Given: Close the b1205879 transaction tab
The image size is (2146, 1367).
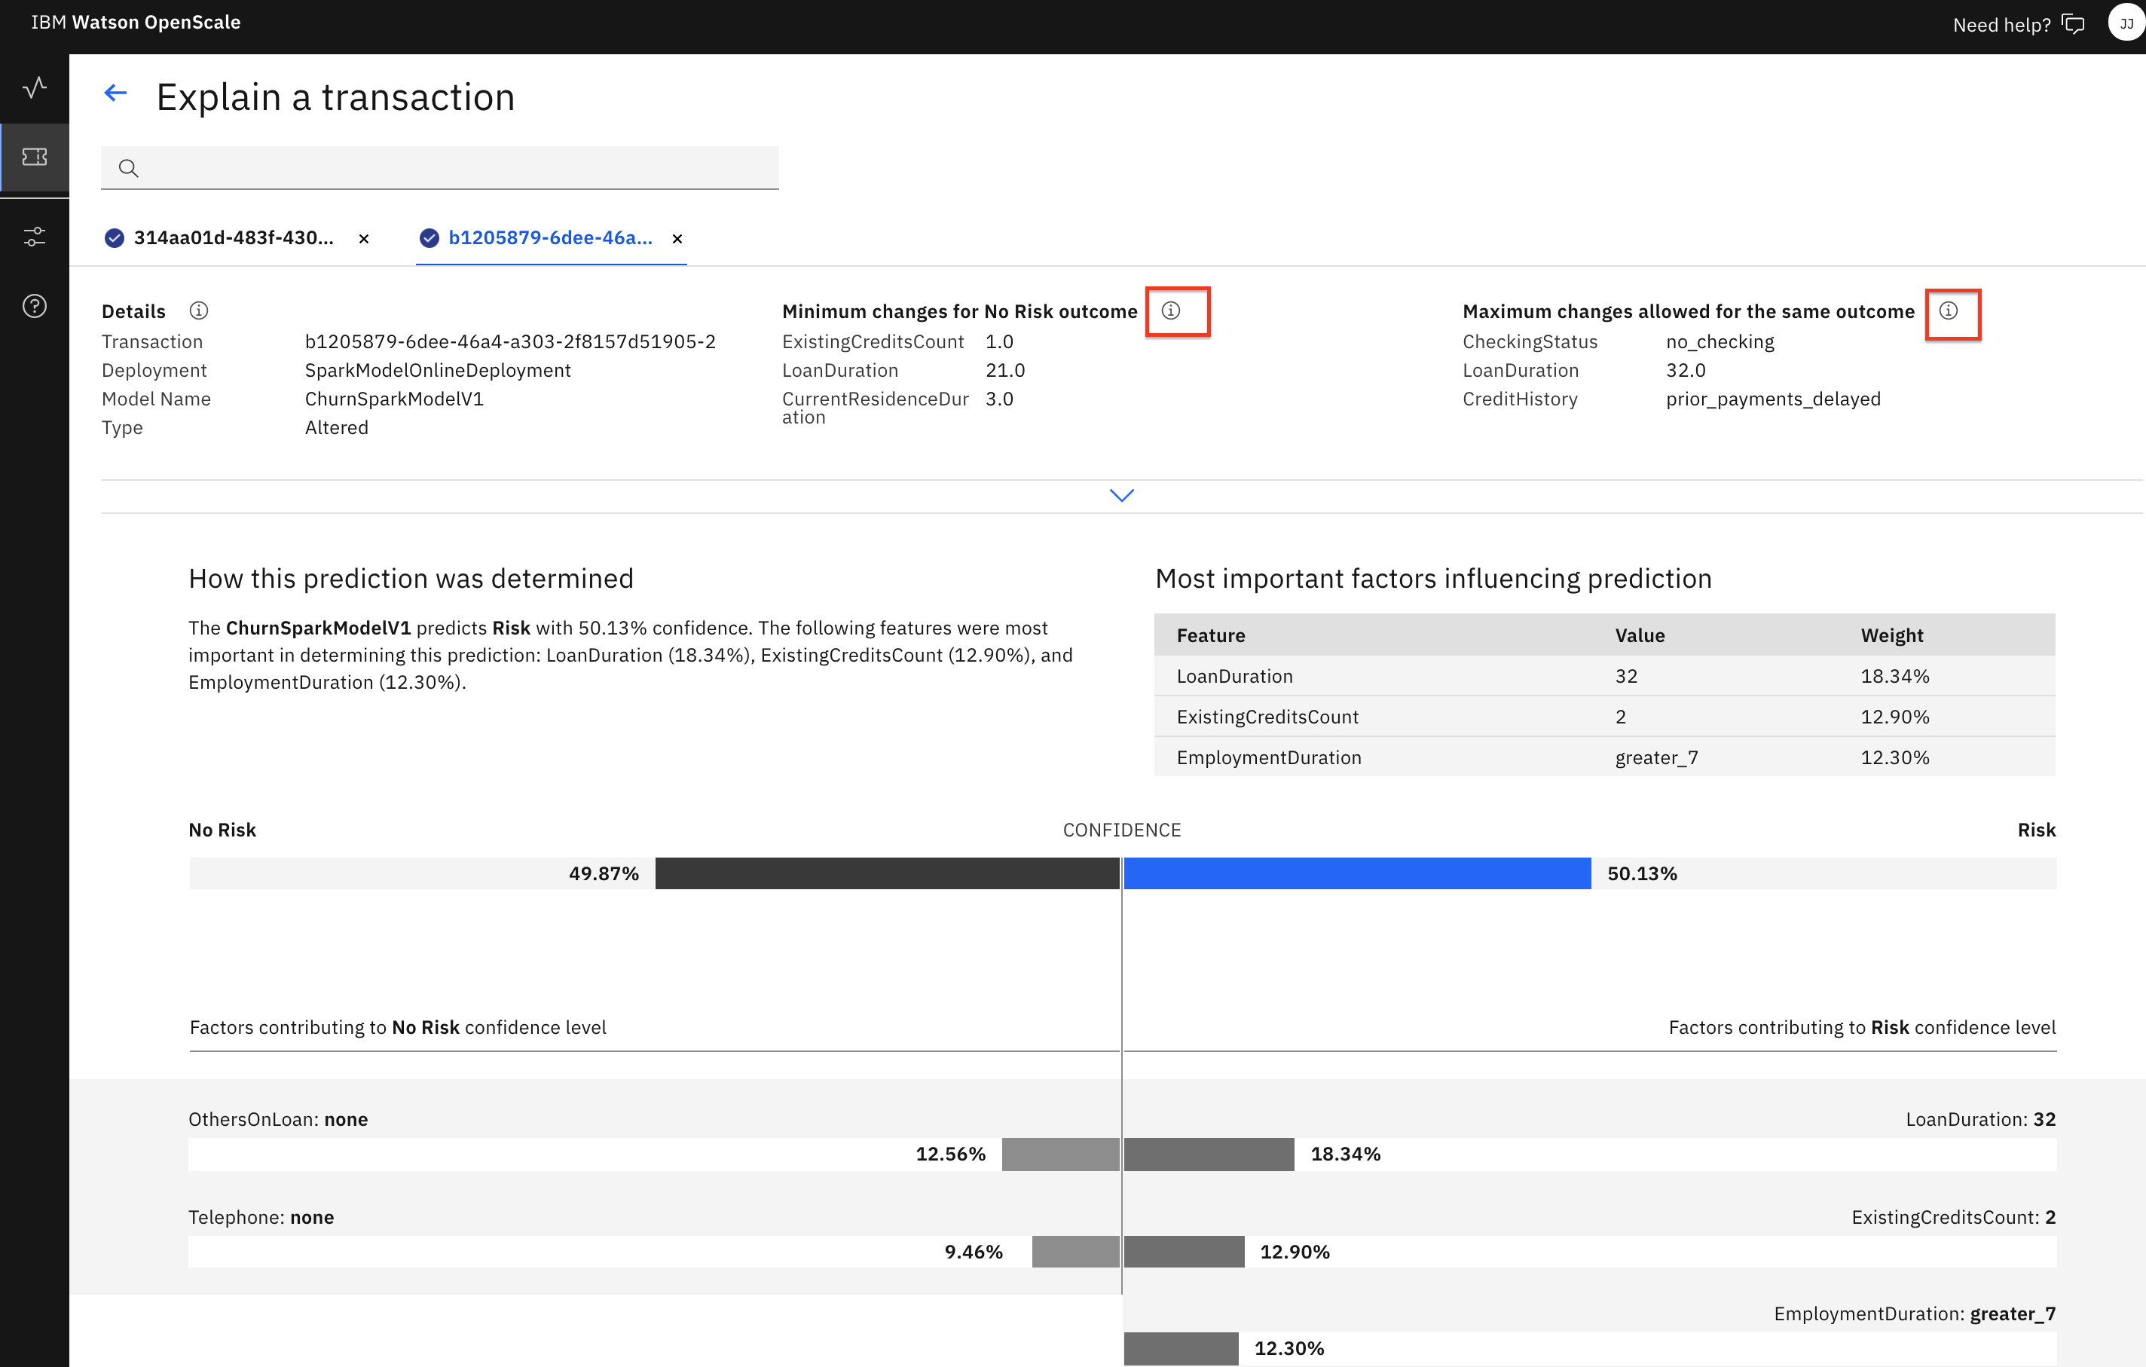Looking at the screenshot, I should [x=677, y=239].
